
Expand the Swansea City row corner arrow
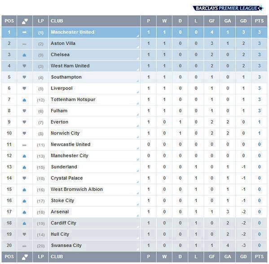[x=138, y=249]
